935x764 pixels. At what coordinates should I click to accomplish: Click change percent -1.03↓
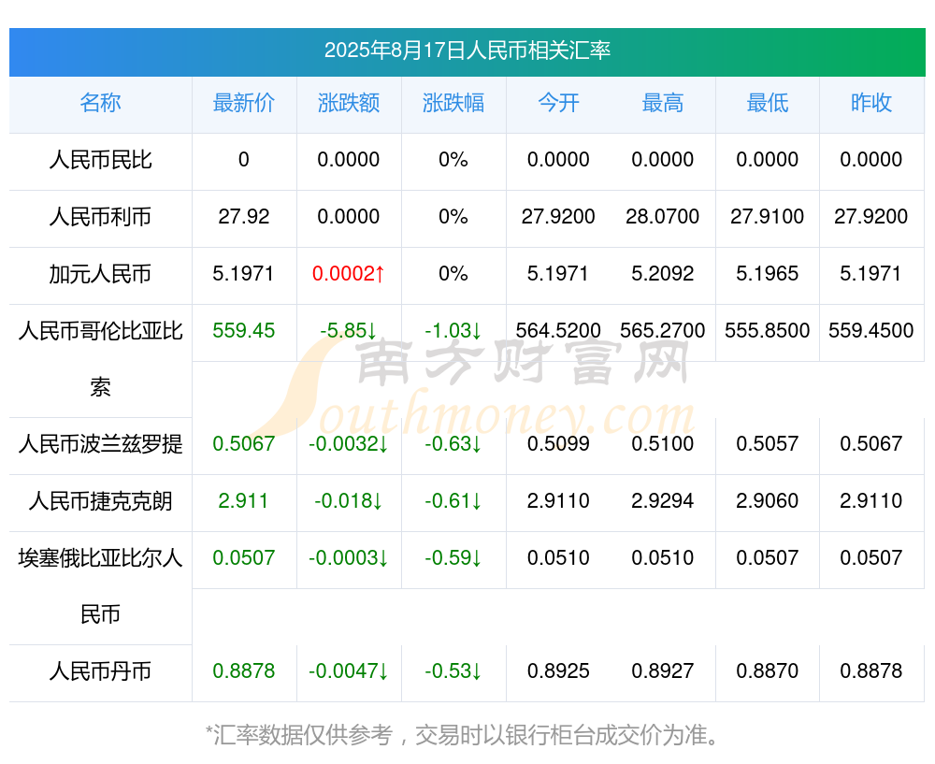[x=453, y=330]
